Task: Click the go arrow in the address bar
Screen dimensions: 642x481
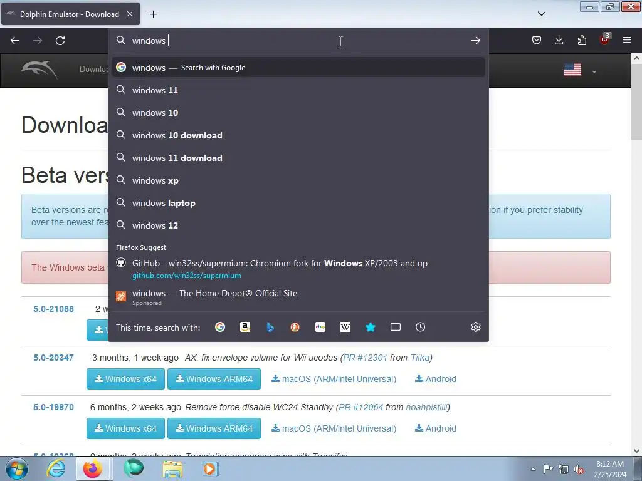Action: tap(475, 41)
